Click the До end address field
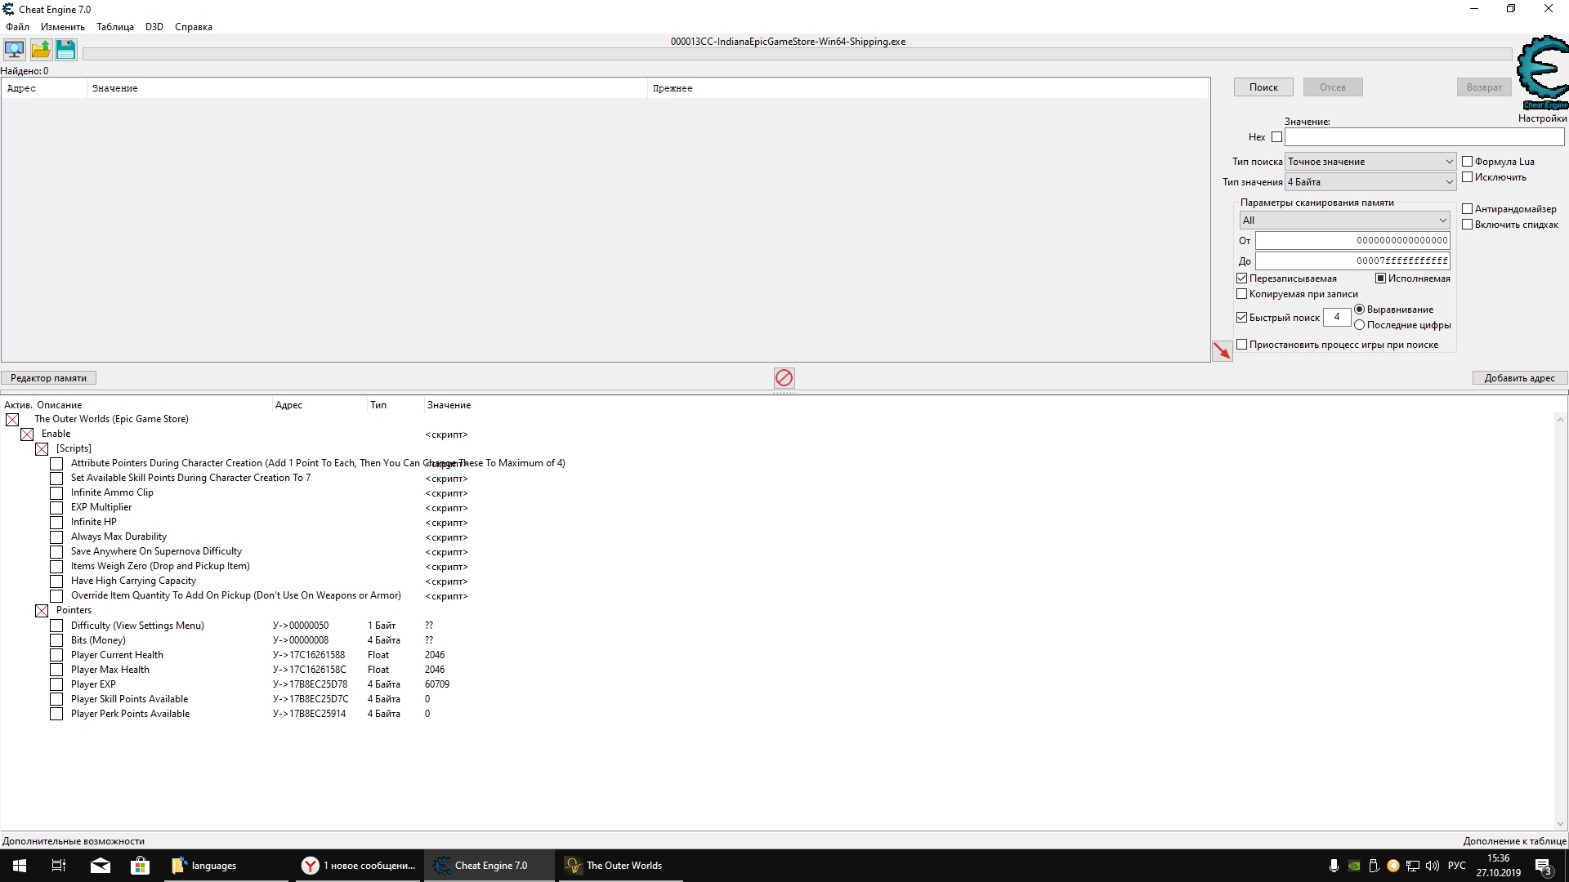Image resolution: width=1569 pixels, height=882 pixels. point(1352,261)
